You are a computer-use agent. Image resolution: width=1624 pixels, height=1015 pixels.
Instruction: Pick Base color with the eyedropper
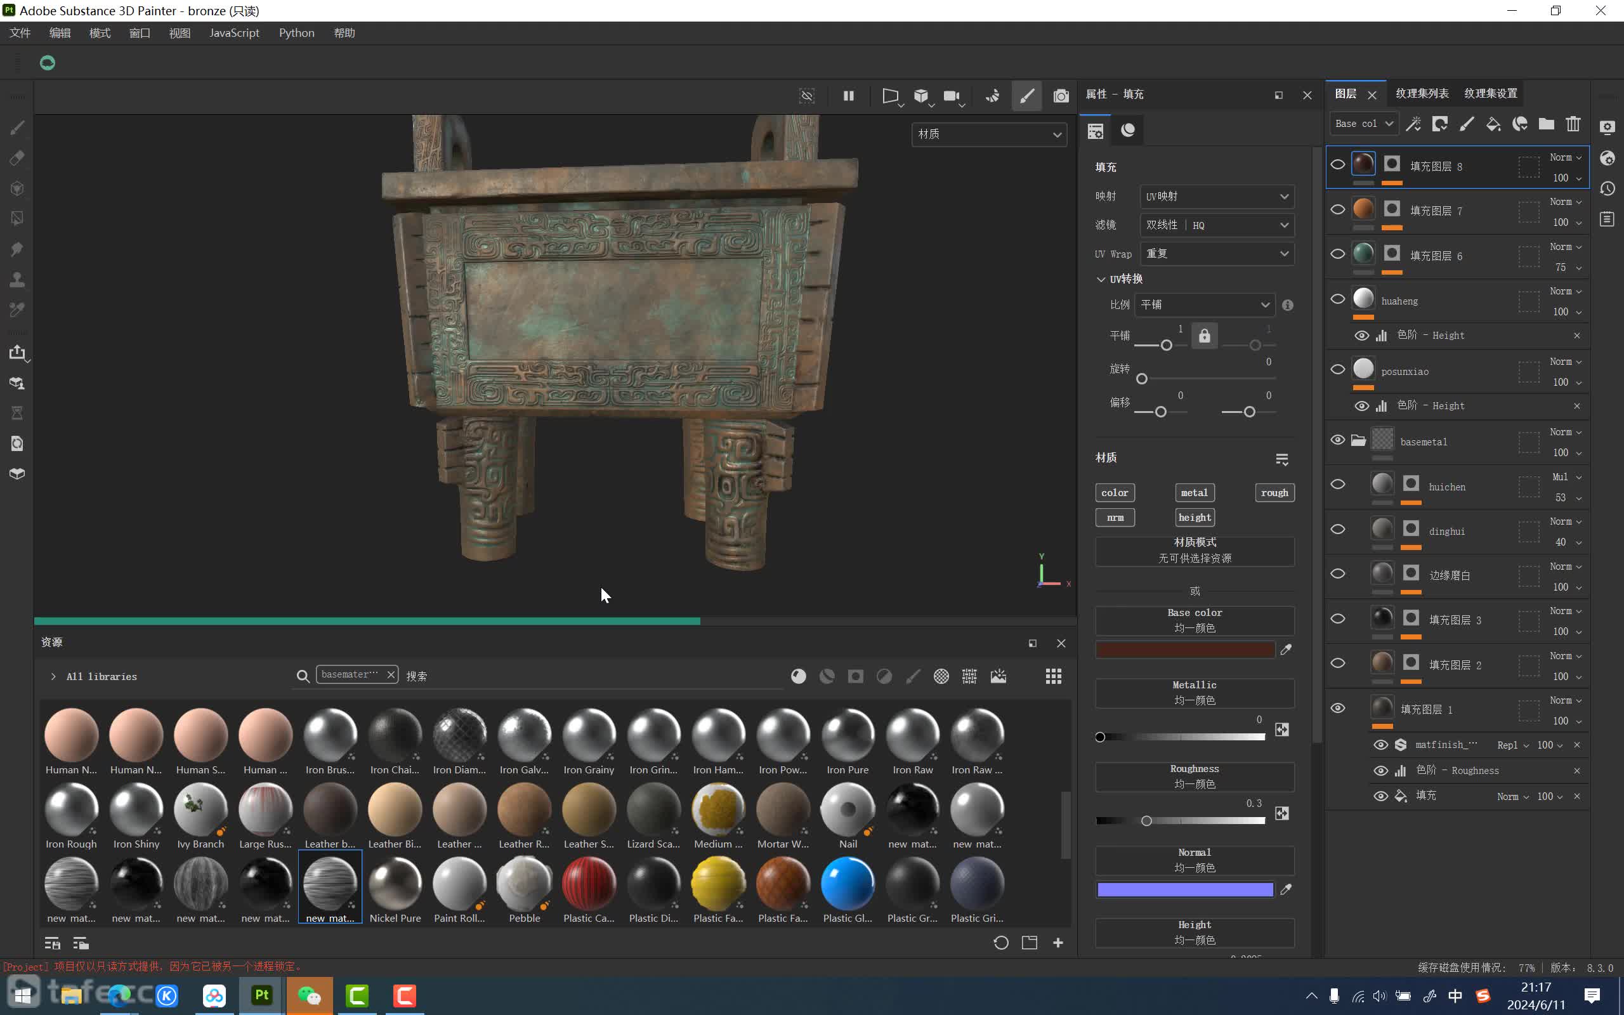tap(1286, 650)
